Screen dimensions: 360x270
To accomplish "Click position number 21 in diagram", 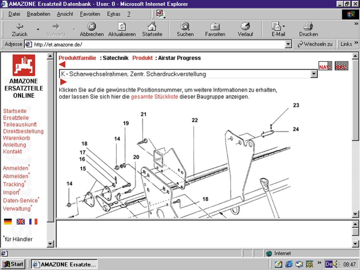I will coord(143,114).
